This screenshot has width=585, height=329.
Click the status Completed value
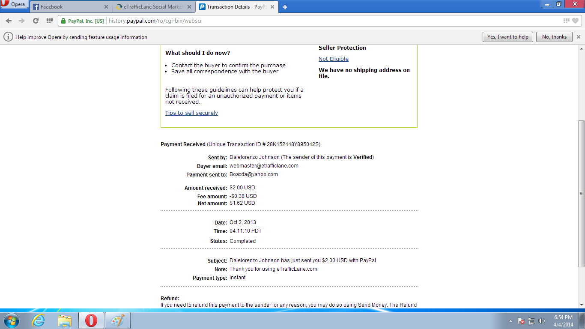pos(242,241)
